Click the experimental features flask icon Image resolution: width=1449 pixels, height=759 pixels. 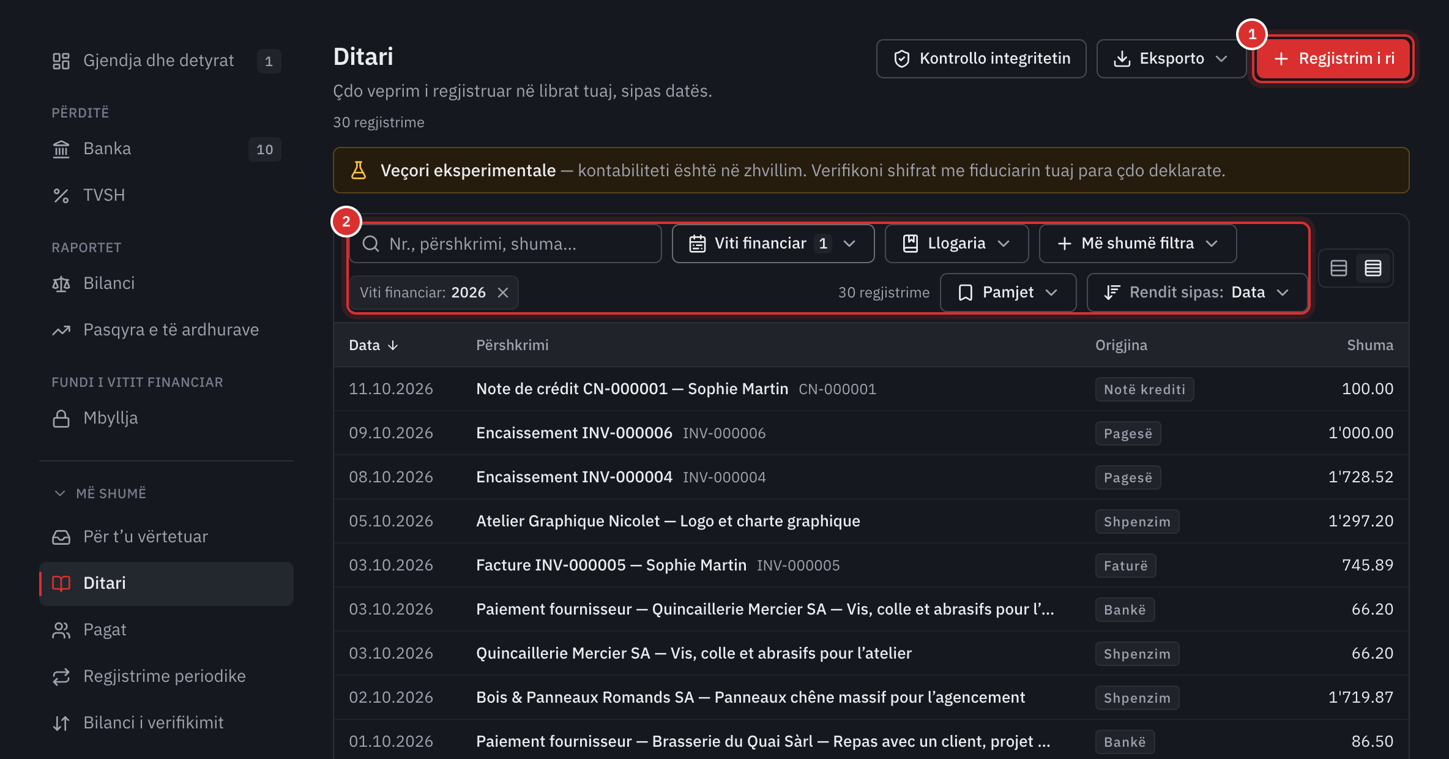click(359, 170)
